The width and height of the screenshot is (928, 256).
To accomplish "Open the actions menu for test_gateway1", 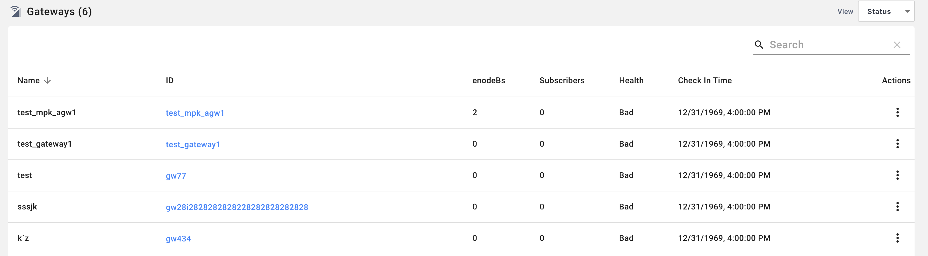I will (897, 144).
